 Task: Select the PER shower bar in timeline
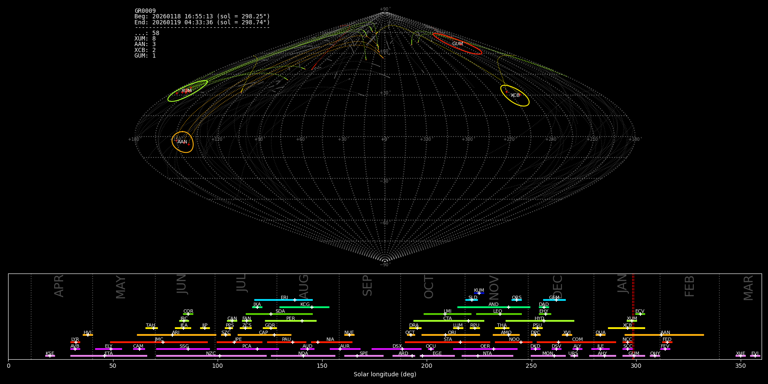pyautogui.click(x=291, y=321)
